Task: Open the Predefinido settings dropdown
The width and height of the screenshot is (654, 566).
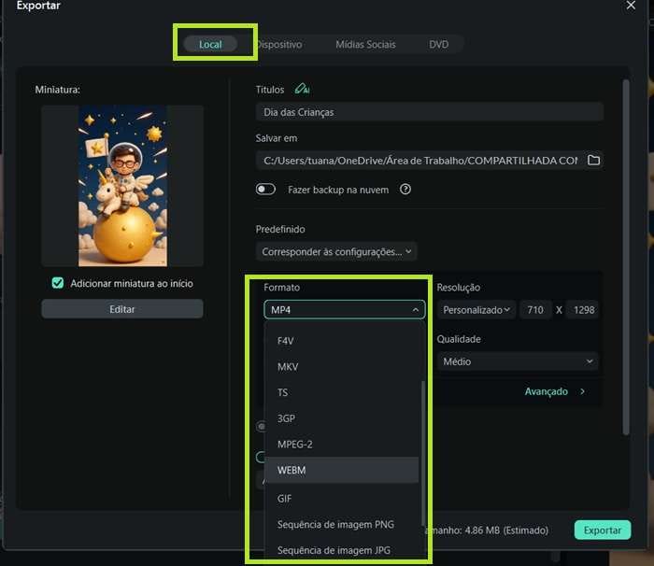Action: pos(336,251)
